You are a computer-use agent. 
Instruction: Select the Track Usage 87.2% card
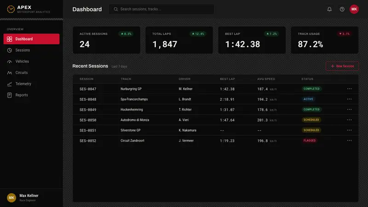pyautogui.click(x=325, y=40)
